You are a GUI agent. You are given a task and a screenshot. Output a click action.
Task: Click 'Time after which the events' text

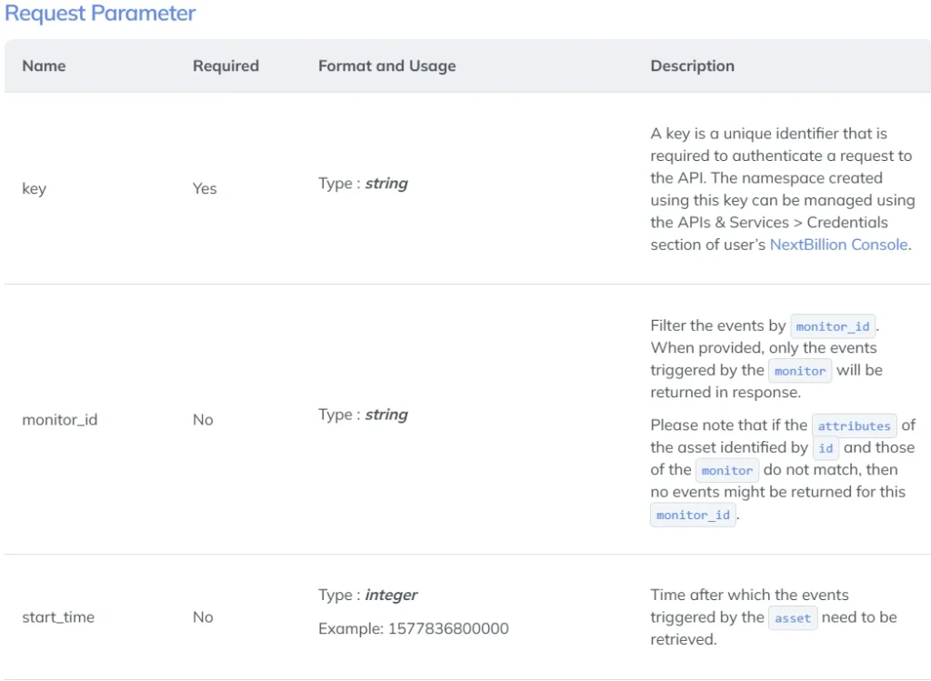[x=749, y=595]
